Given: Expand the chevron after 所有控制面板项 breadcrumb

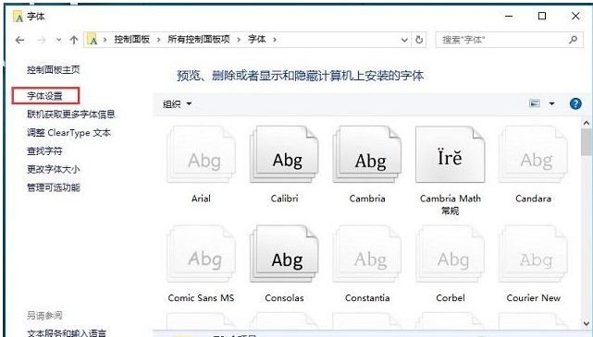Looking at the screenshot, I should (x=239, y=40).
